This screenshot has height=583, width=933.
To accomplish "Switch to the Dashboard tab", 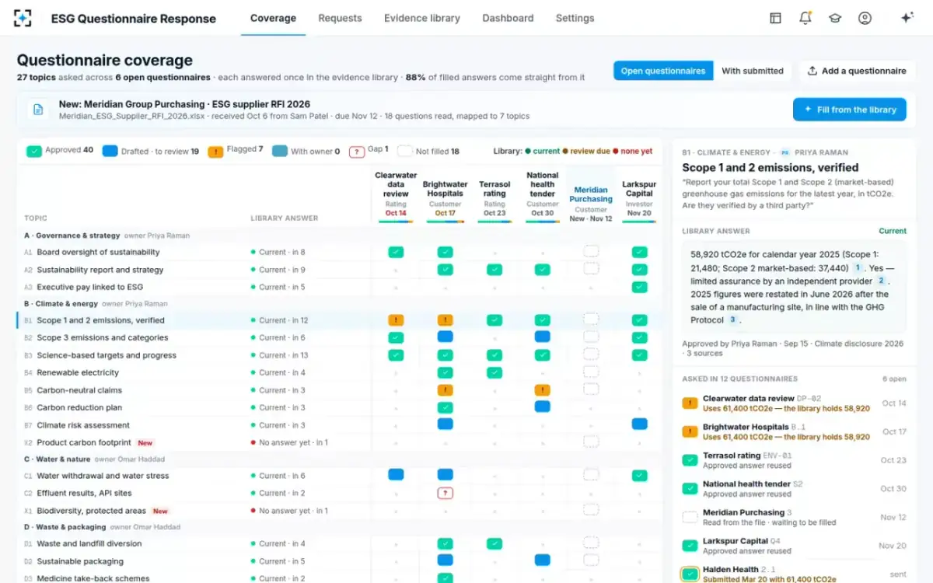I will click(508, 18).
